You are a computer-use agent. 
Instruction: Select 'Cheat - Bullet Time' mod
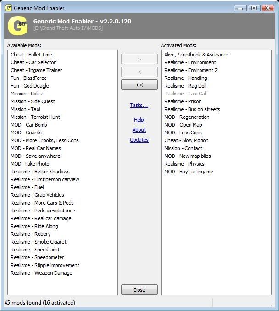point(31,55)
